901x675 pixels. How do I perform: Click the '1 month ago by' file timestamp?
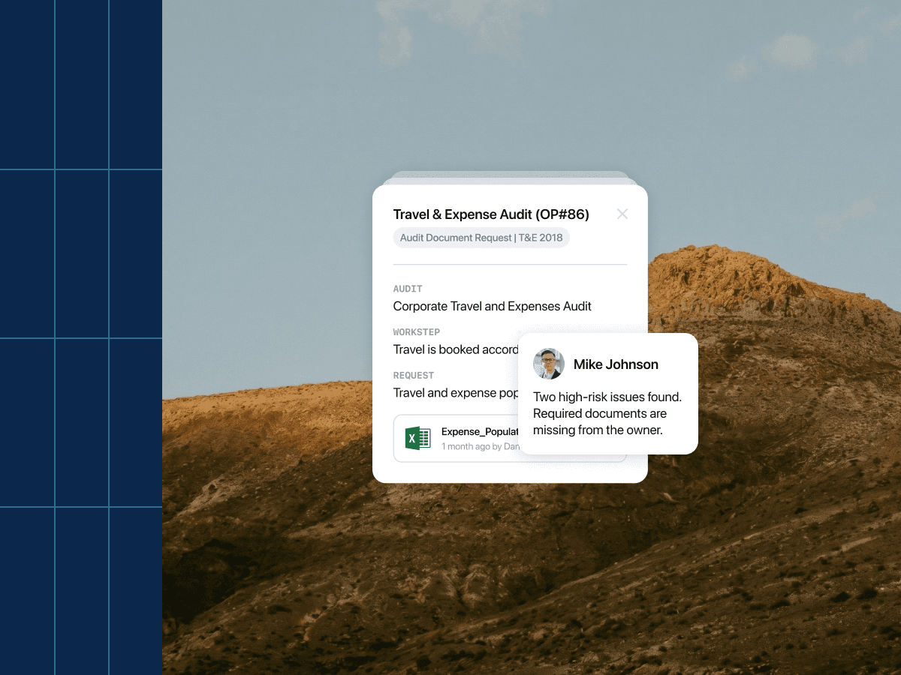[472, 446]
